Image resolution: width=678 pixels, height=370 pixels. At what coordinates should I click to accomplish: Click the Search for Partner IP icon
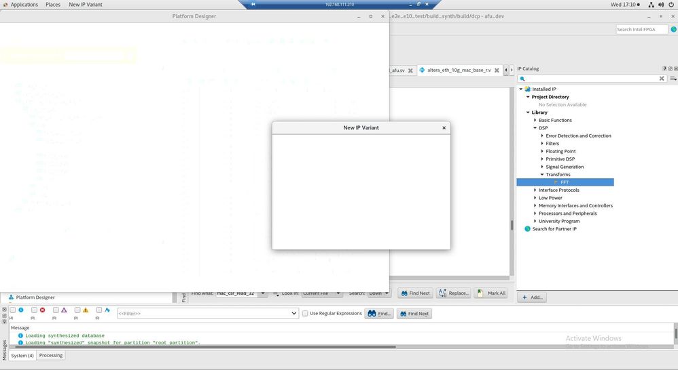[x=528, y=229]
